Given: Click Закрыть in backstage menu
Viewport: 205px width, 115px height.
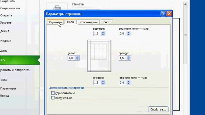Looking at the screenshot, I should click(x=6, y=23).
